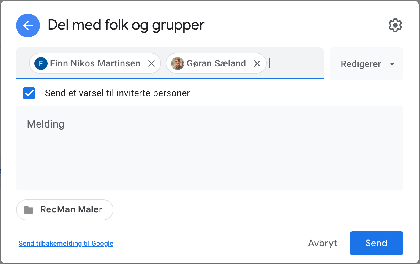Open sharing settings gear icon
The height and width of the screenshot is (264, 420).
(x=395, y=26)
